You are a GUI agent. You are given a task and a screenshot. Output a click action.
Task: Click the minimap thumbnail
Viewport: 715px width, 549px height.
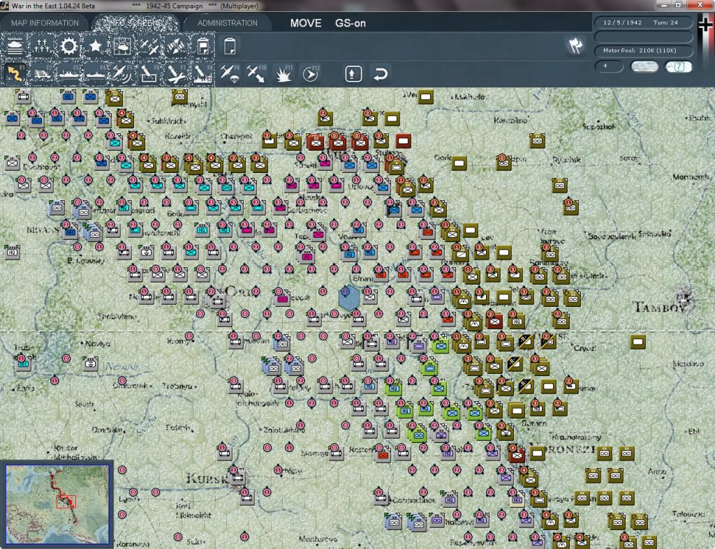tap(57, 504)
